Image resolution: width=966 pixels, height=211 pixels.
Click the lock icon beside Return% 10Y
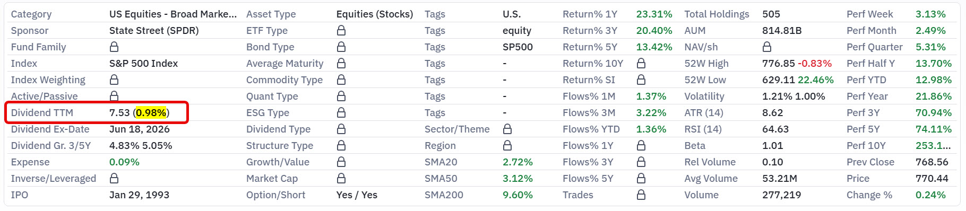pos(641,64)
